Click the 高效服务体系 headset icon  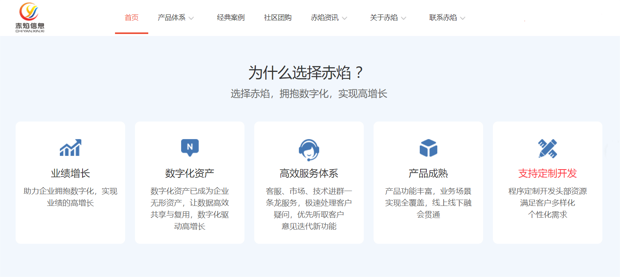click(x=309, y=150)
